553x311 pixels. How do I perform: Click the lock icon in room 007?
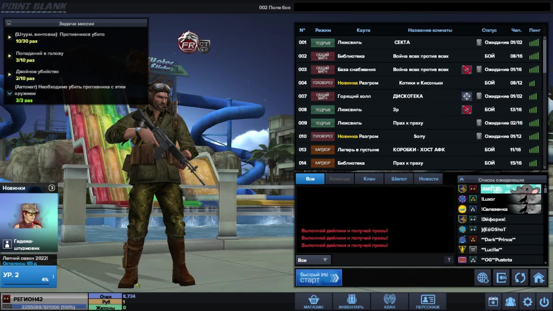[479, 96]
